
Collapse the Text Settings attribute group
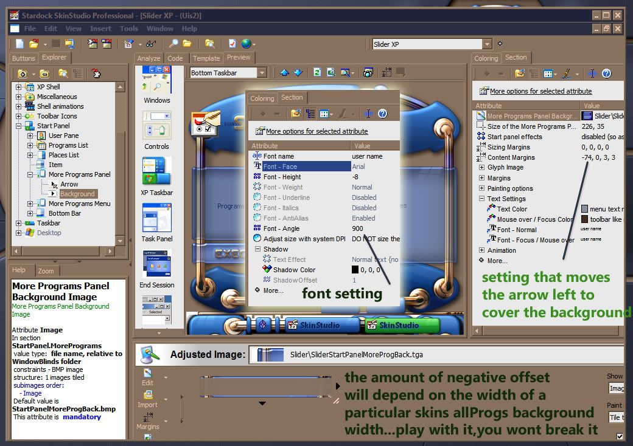pyautogui.click(x=481, y=199)
